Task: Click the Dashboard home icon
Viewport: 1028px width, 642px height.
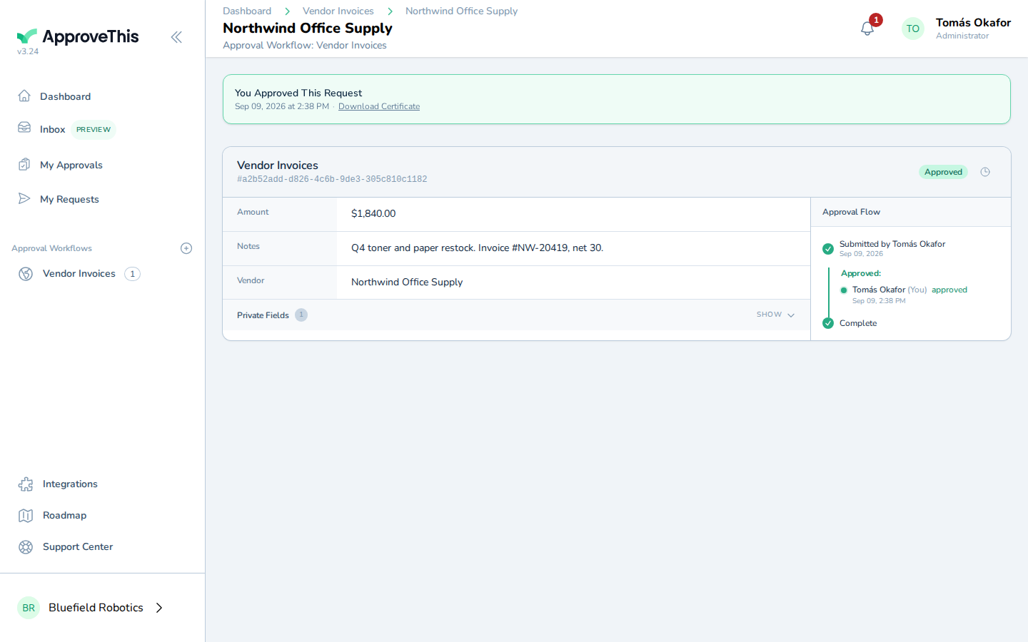Action: point(24,96)
